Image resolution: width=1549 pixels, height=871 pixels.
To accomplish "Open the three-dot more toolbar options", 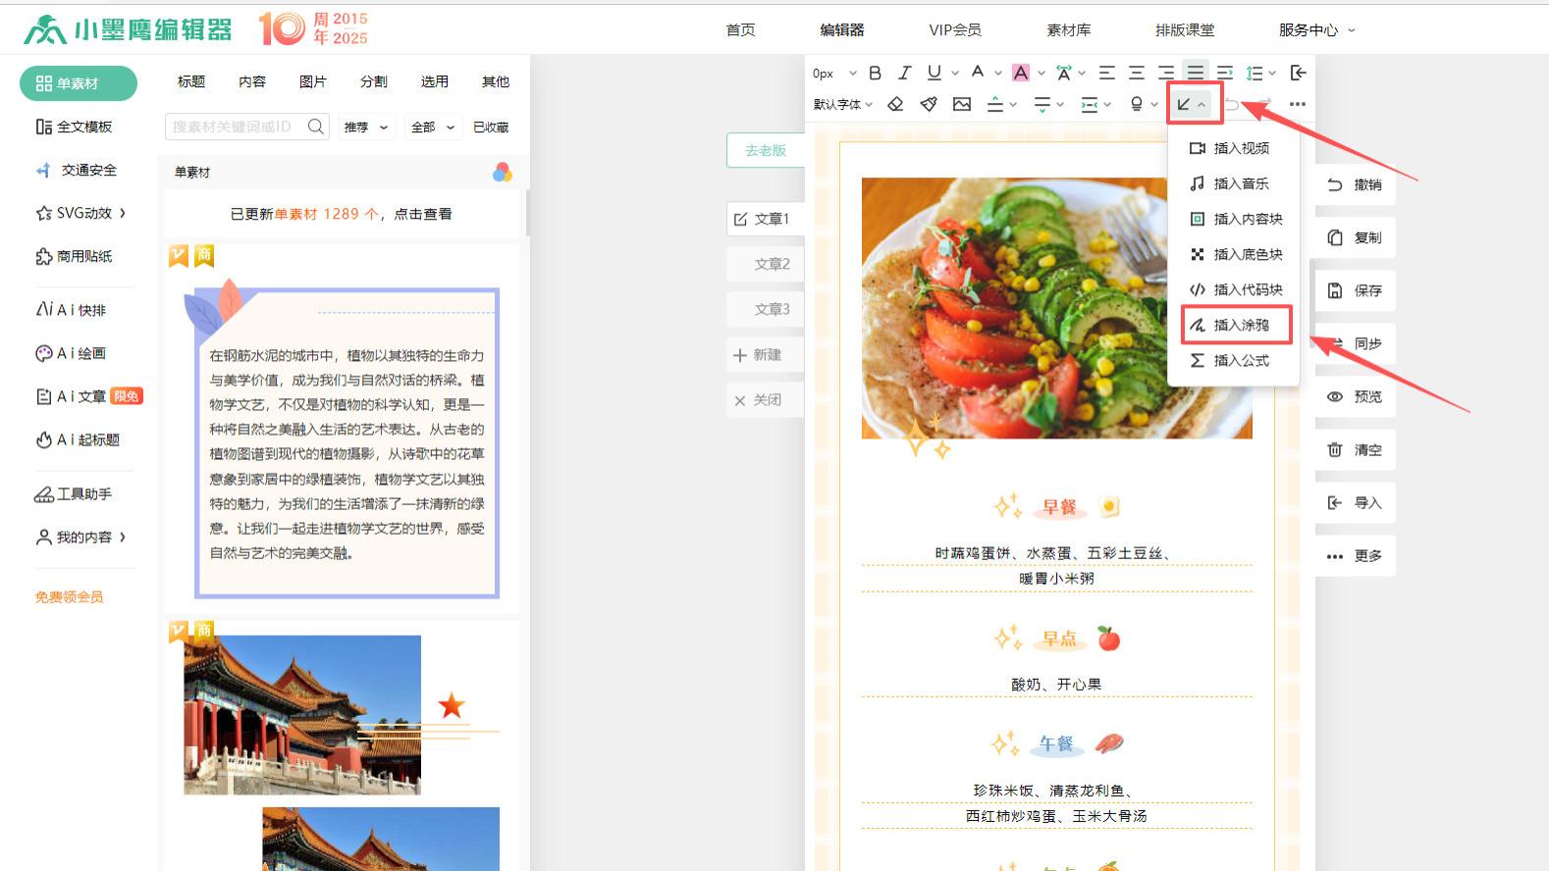I will point(1298,104).
